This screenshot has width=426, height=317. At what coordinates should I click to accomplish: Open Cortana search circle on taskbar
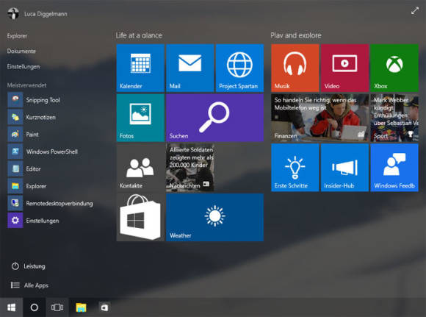35,307
